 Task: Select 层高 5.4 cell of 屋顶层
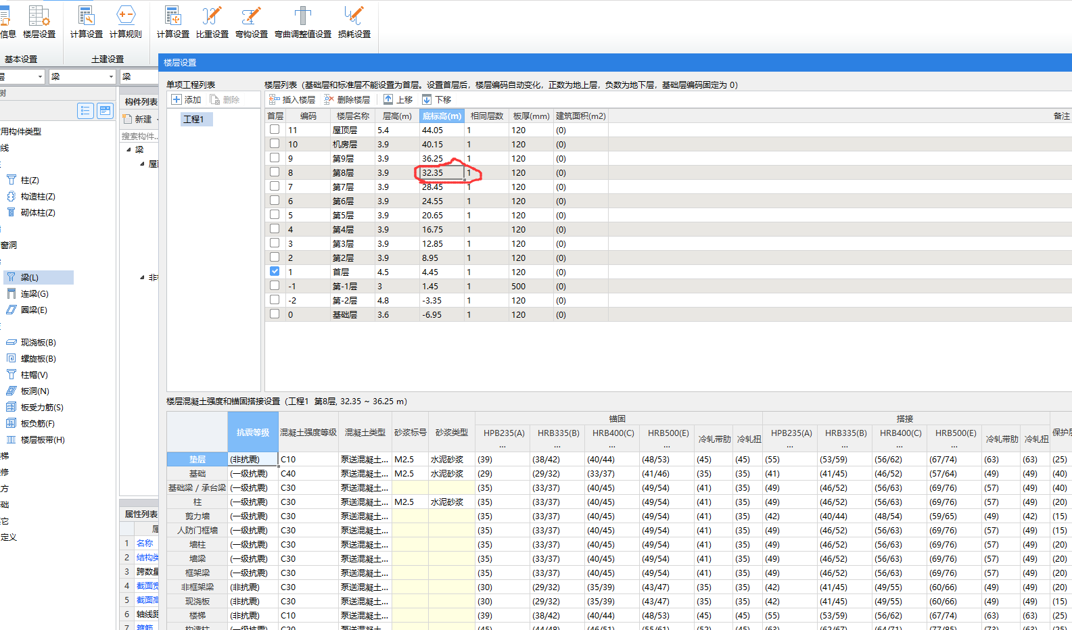(x=397, y=130)
